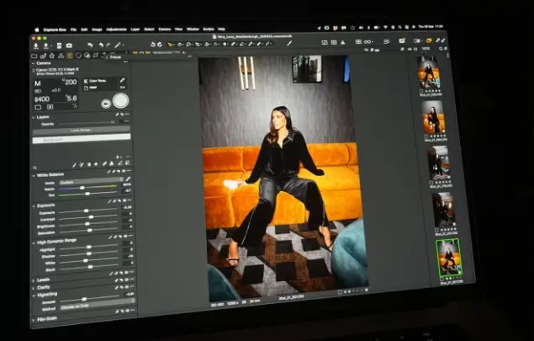Select the Background layer row
Screen dimensions: 534x341
82,138
